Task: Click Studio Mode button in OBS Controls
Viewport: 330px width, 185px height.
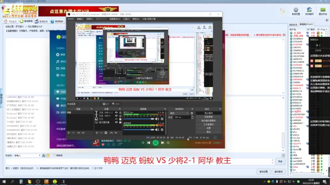Action: pyautogui.click(x=209, y=125)
